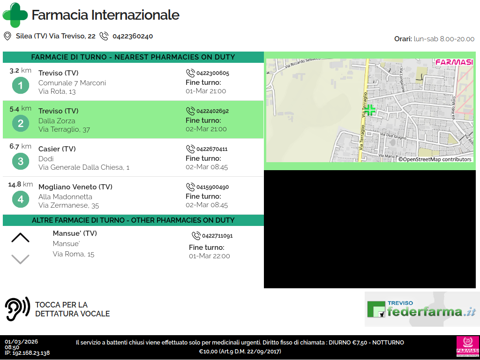Screen dimensions: 480x360
Task: Tap phone icon next to 0422402692
Action: [190, 111]
